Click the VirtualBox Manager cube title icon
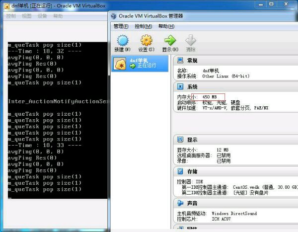 click(114, 16)
